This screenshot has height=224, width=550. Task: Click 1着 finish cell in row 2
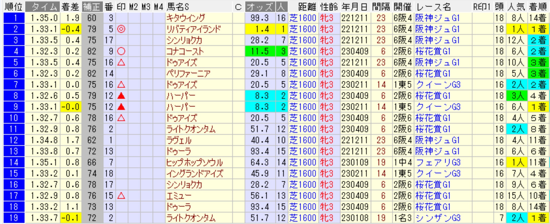[x=538, y=29]
